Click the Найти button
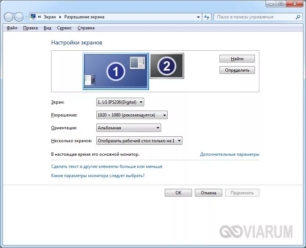The image size is (306, 248). pyautogui.click(x=237, y=59)
